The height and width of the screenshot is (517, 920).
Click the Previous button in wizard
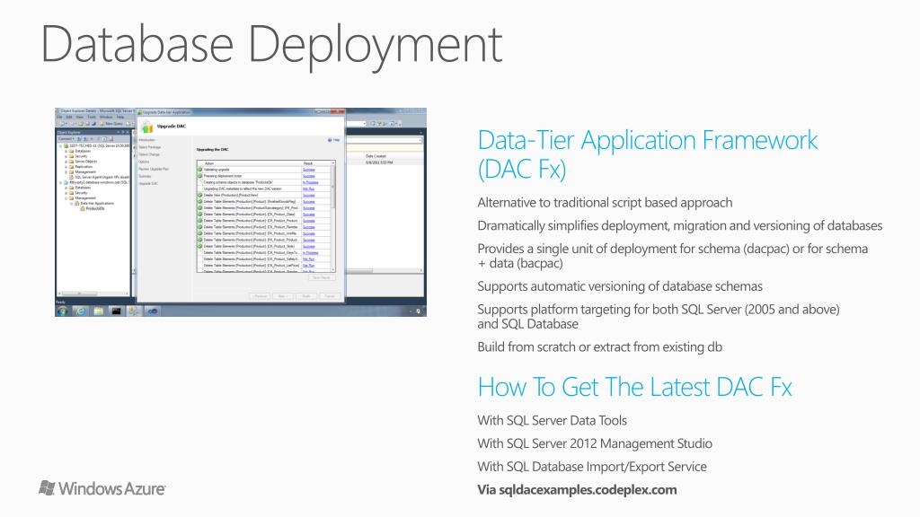pyautogui.click(x=260, y=296)
